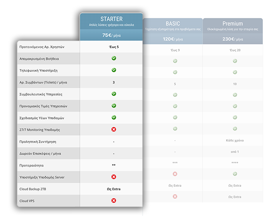Click Starter green check for Απομακρυσμένη Βοήθεια
The width and height of the screenshot is (265, 222).
(x=114, y=58)
